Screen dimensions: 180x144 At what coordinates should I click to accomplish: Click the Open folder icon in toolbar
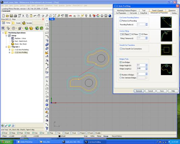(x=7, y=16)
